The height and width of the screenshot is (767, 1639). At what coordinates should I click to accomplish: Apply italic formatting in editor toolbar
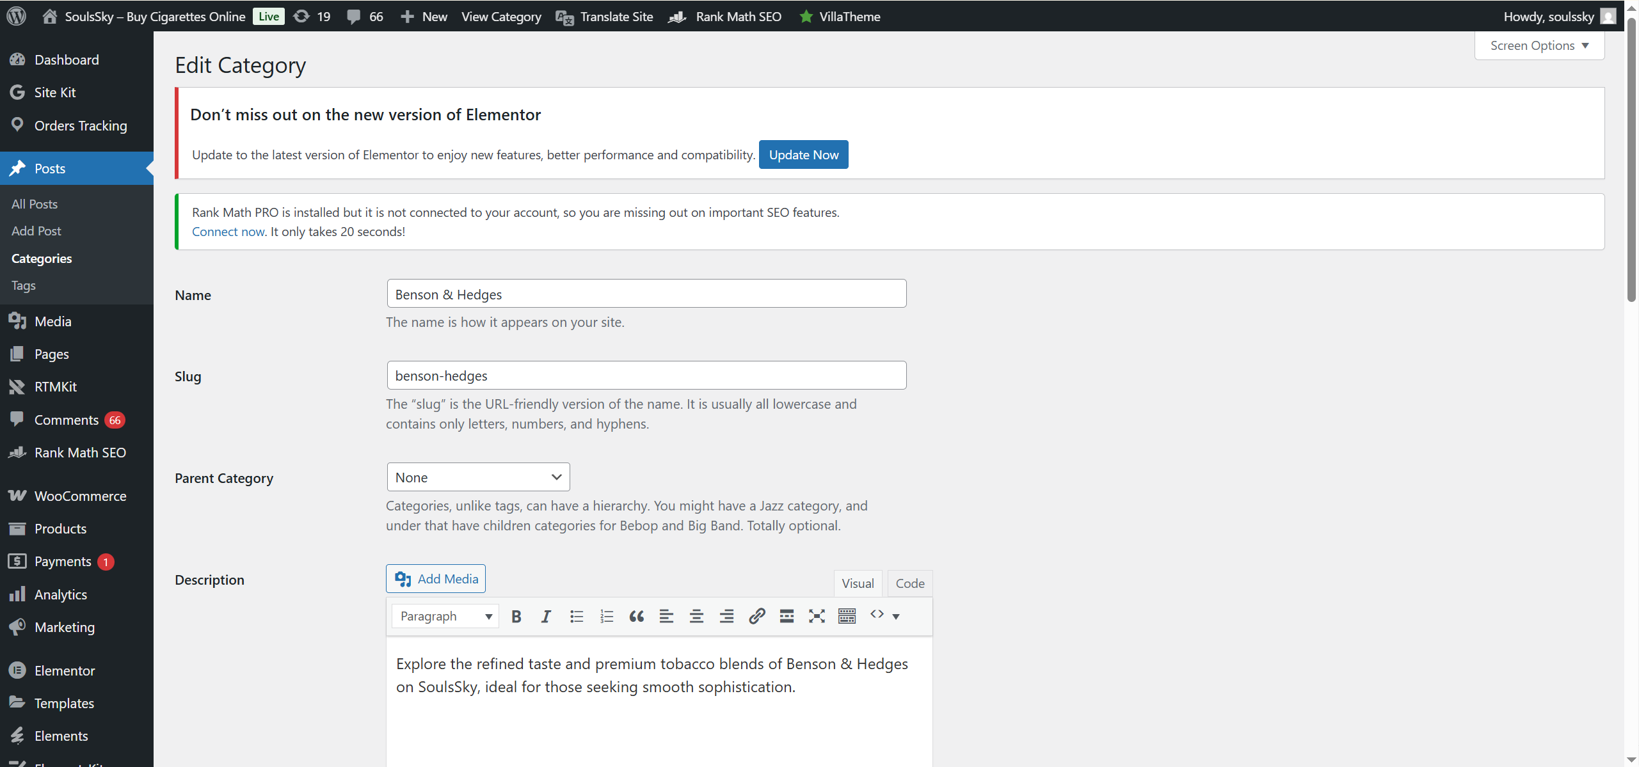546,616
